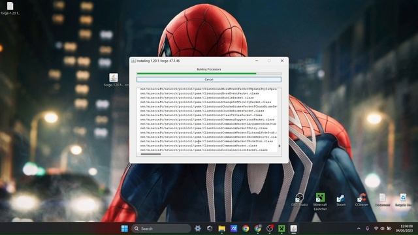Open the clock and date panel
Screen dimensions: 418x235
tap(404, 228)
